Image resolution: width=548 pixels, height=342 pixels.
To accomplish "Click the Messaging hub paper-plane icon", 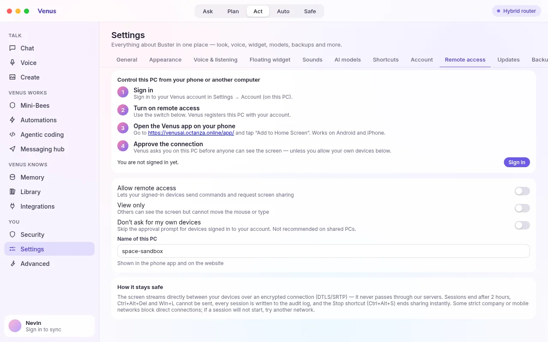I will (12, 149).
